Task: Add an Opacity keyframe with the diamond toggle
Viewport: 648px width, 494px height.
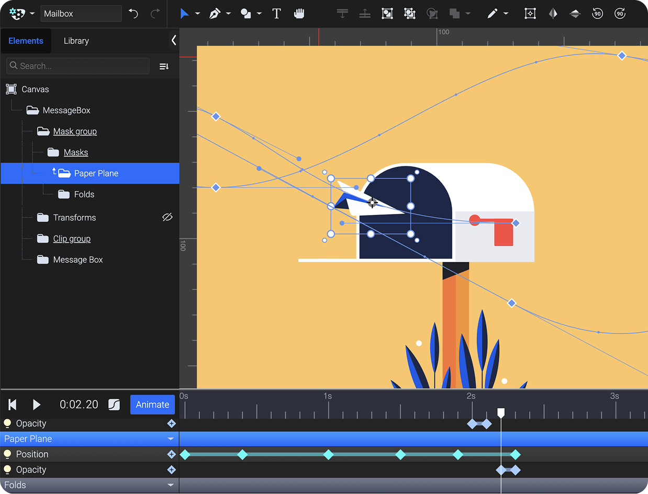Action: 171,424
